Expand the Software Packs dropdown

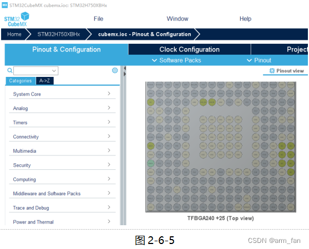click(176, 60)
